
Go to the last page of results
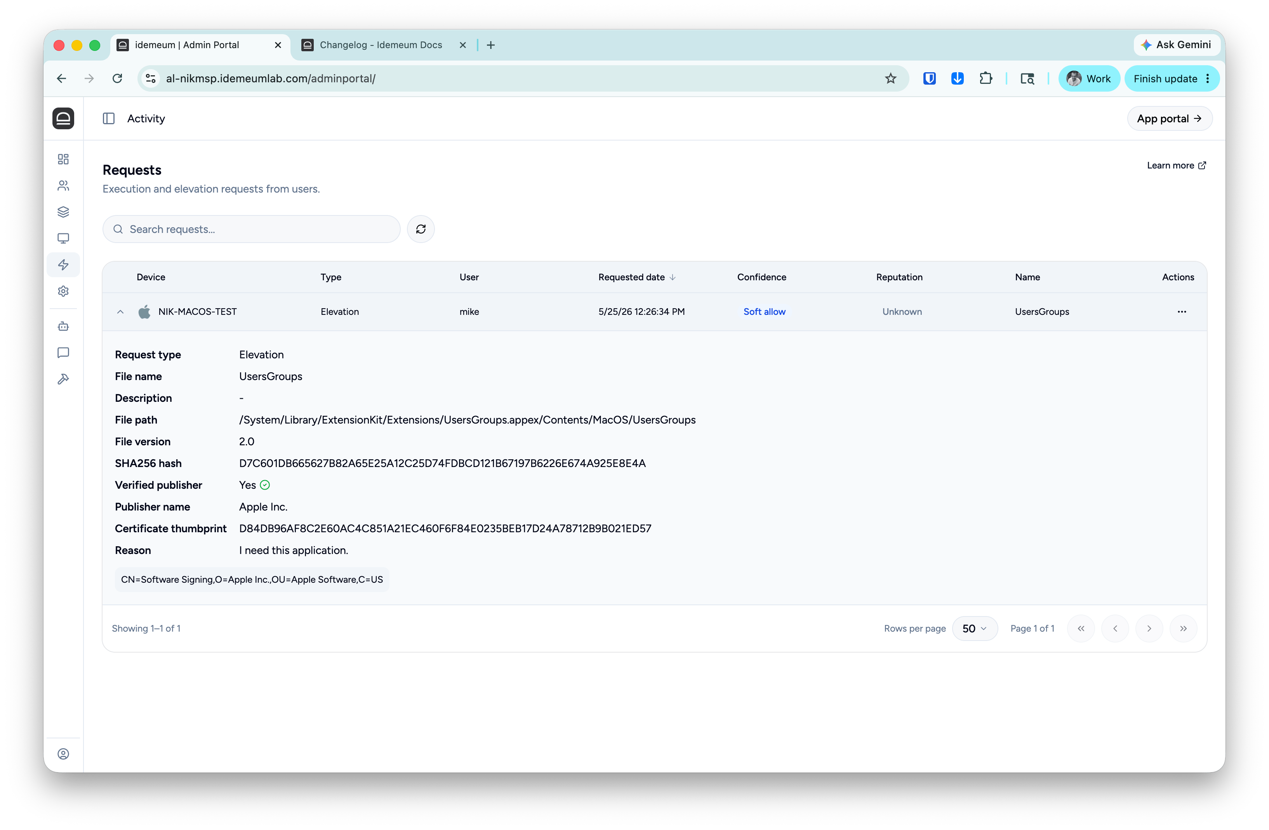1183,629
